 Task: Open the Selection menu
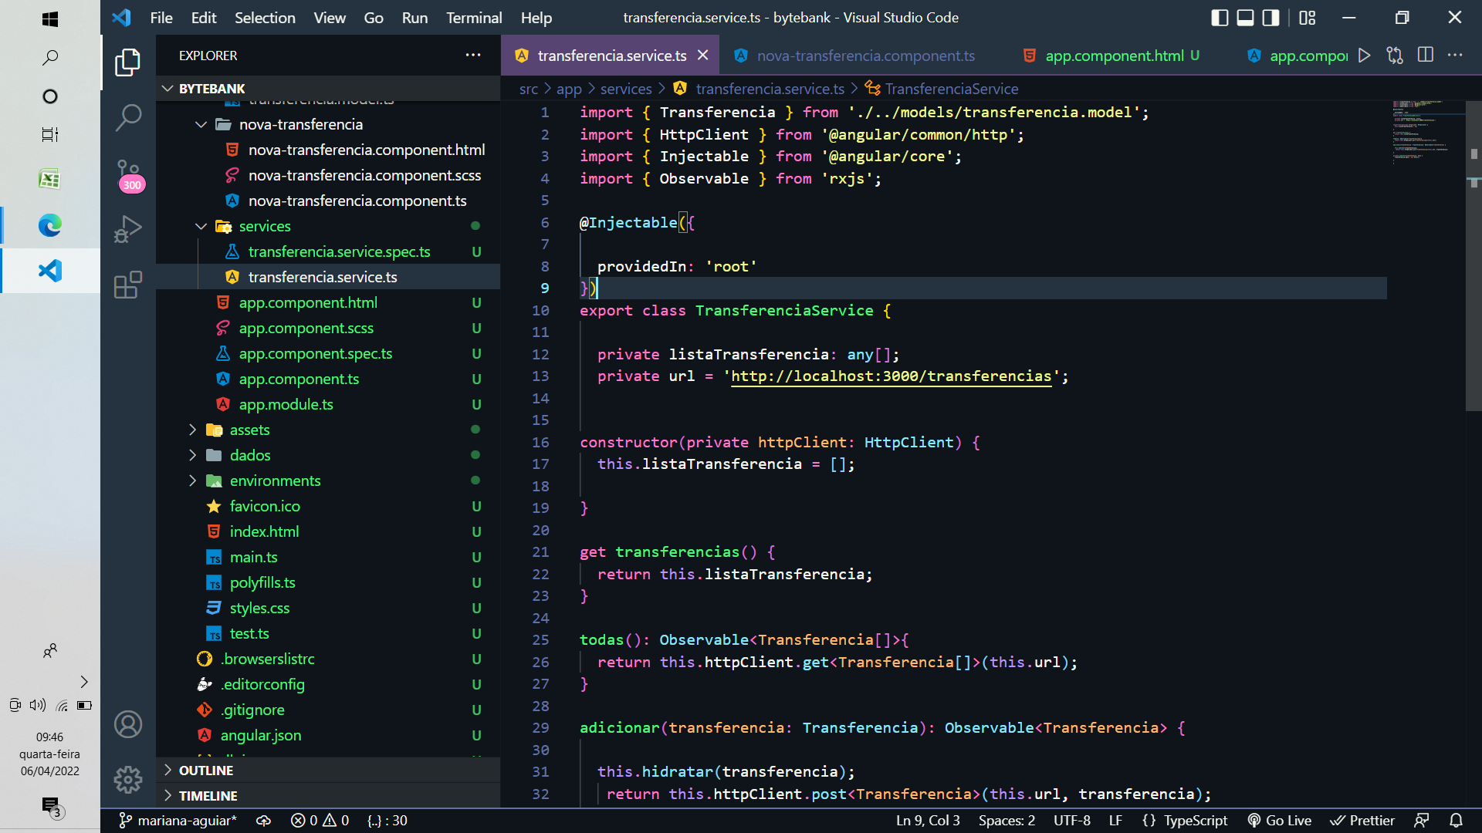pyautogui.click(x=265, y=18)
